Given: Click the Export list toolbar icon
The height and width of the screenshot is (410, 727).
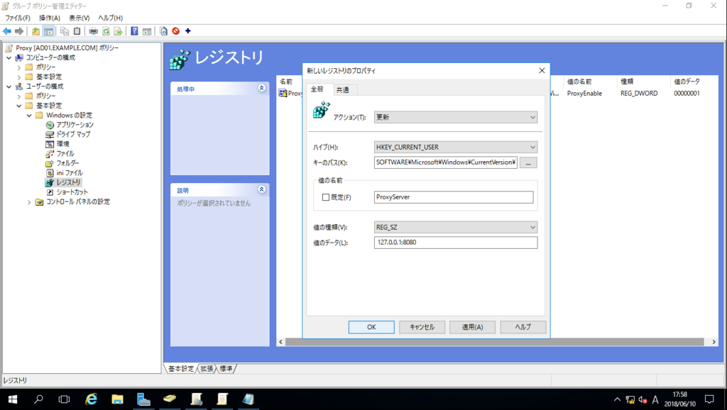Looking at the screenshot, I should click(117, 31).
